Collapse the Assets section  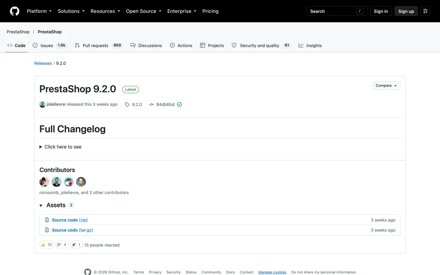56,205
